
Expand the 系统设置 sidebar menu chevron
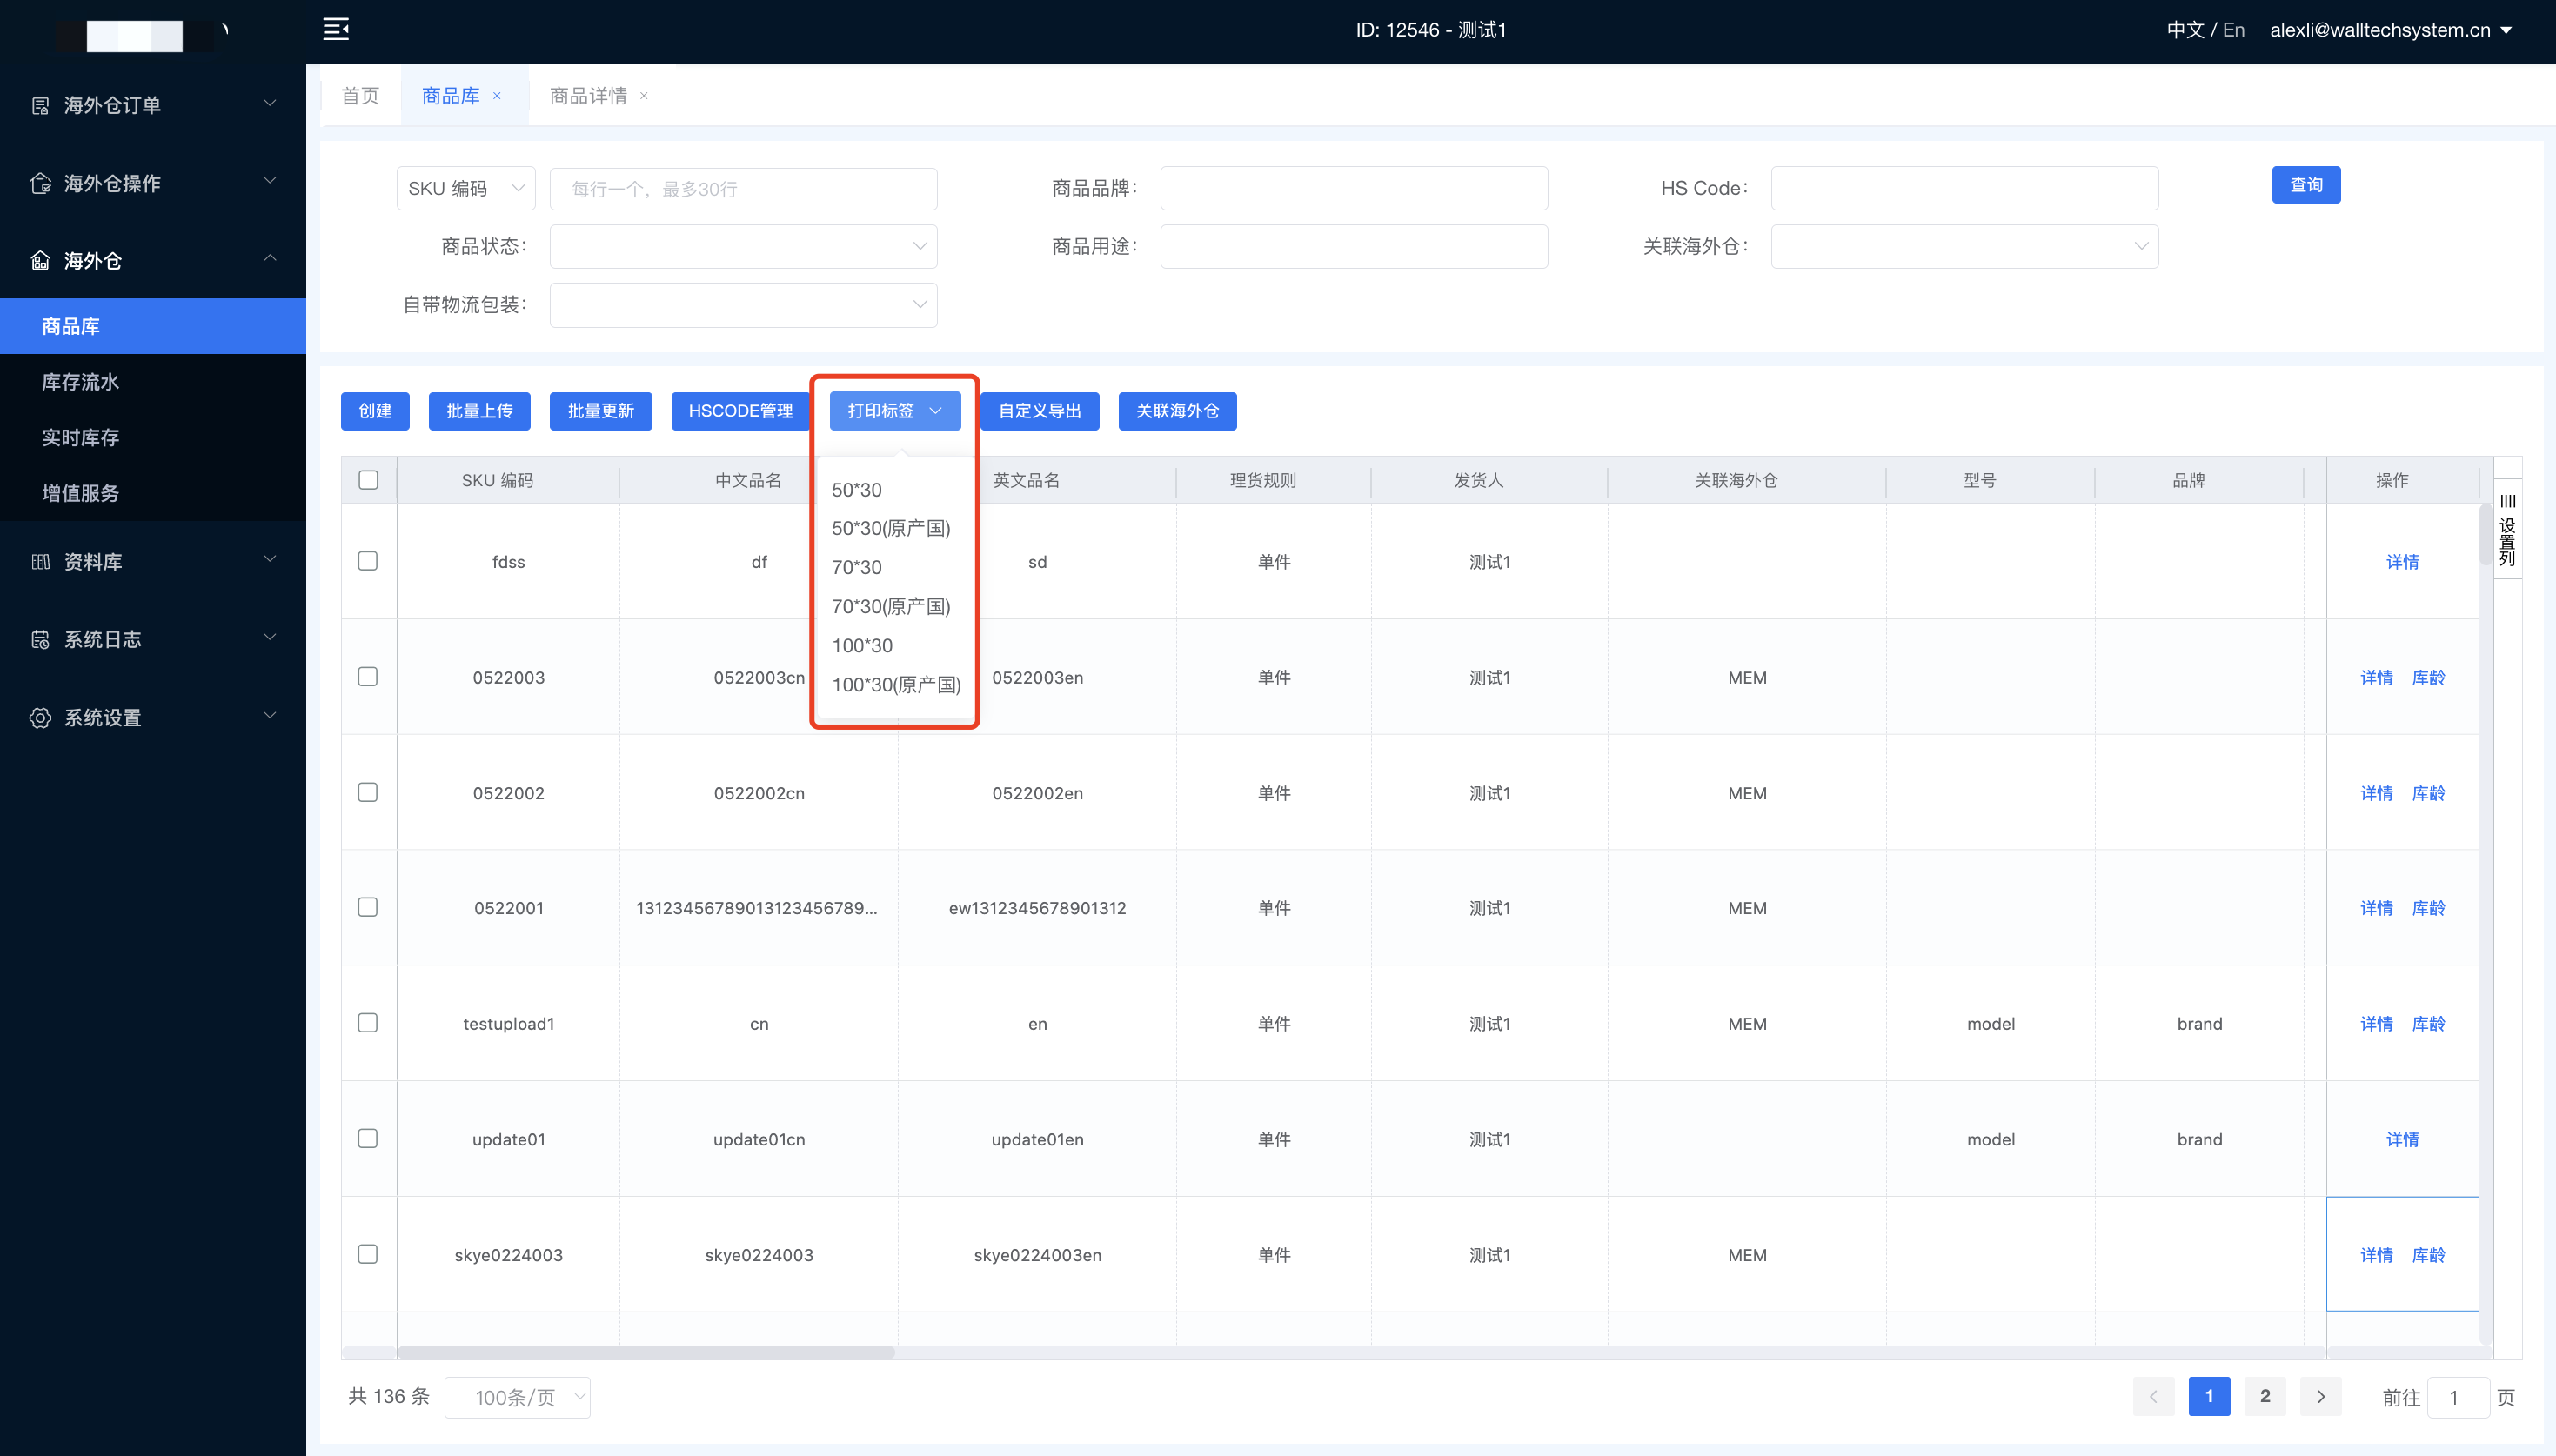coord(270,716)
